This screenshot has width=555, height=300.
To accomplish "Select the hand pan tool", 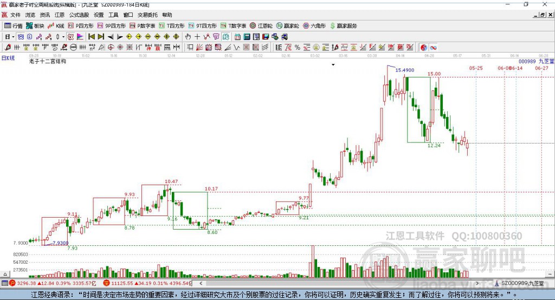I will pyautogui.click(x=188, y=36).
